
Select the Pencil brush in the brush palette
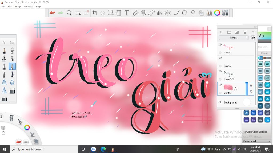(x=4, y=51)
